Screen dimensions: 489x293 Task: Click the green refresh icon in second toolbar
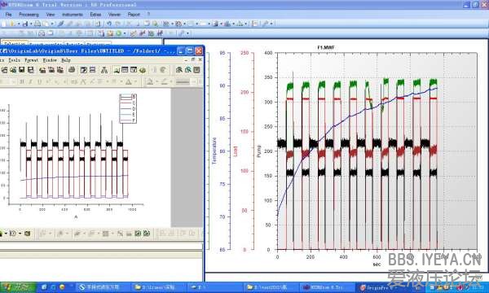click(x=118, y=33)
